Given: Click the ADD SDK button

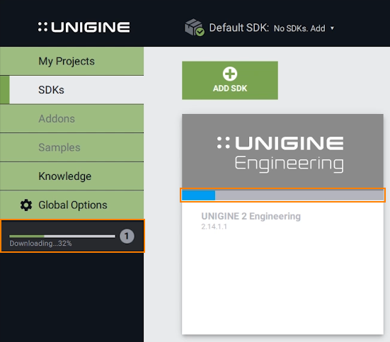Looking at the screenshot, I should pos(230,81).
